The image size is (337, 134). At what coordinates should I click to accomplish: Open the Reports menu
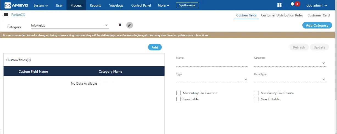(x=95, y=5)
